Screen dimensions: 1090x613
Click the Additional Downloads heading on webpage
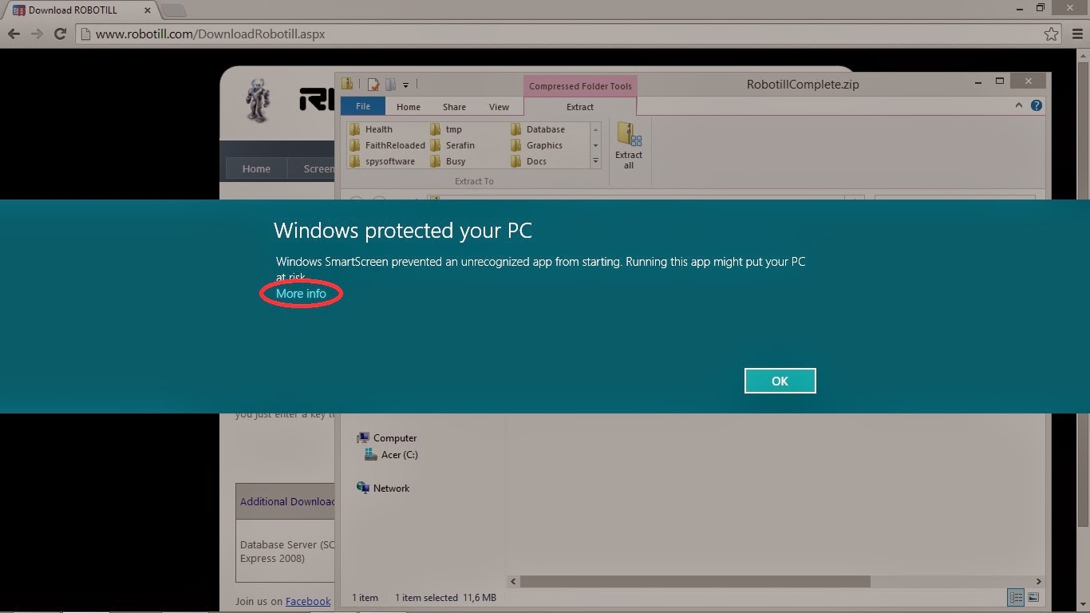coord(287,501)
